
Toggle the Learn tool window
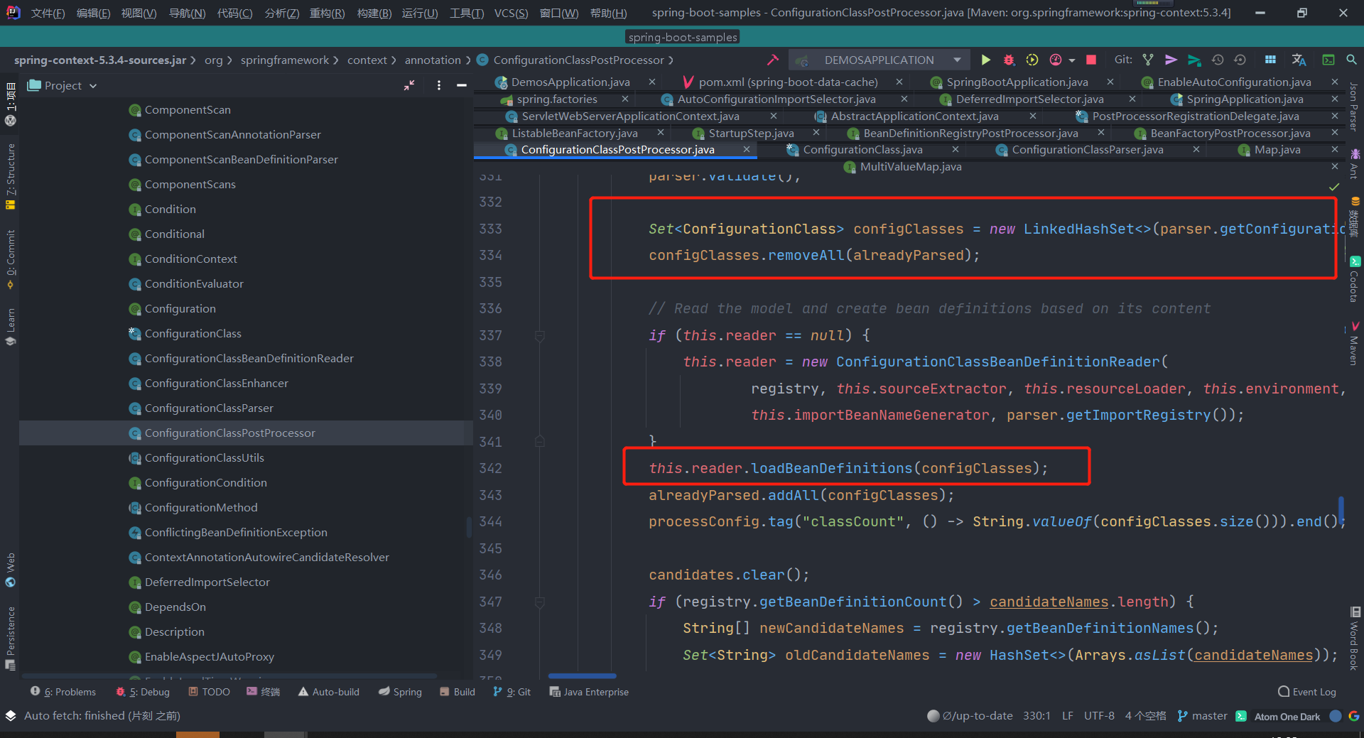[10, 326]
